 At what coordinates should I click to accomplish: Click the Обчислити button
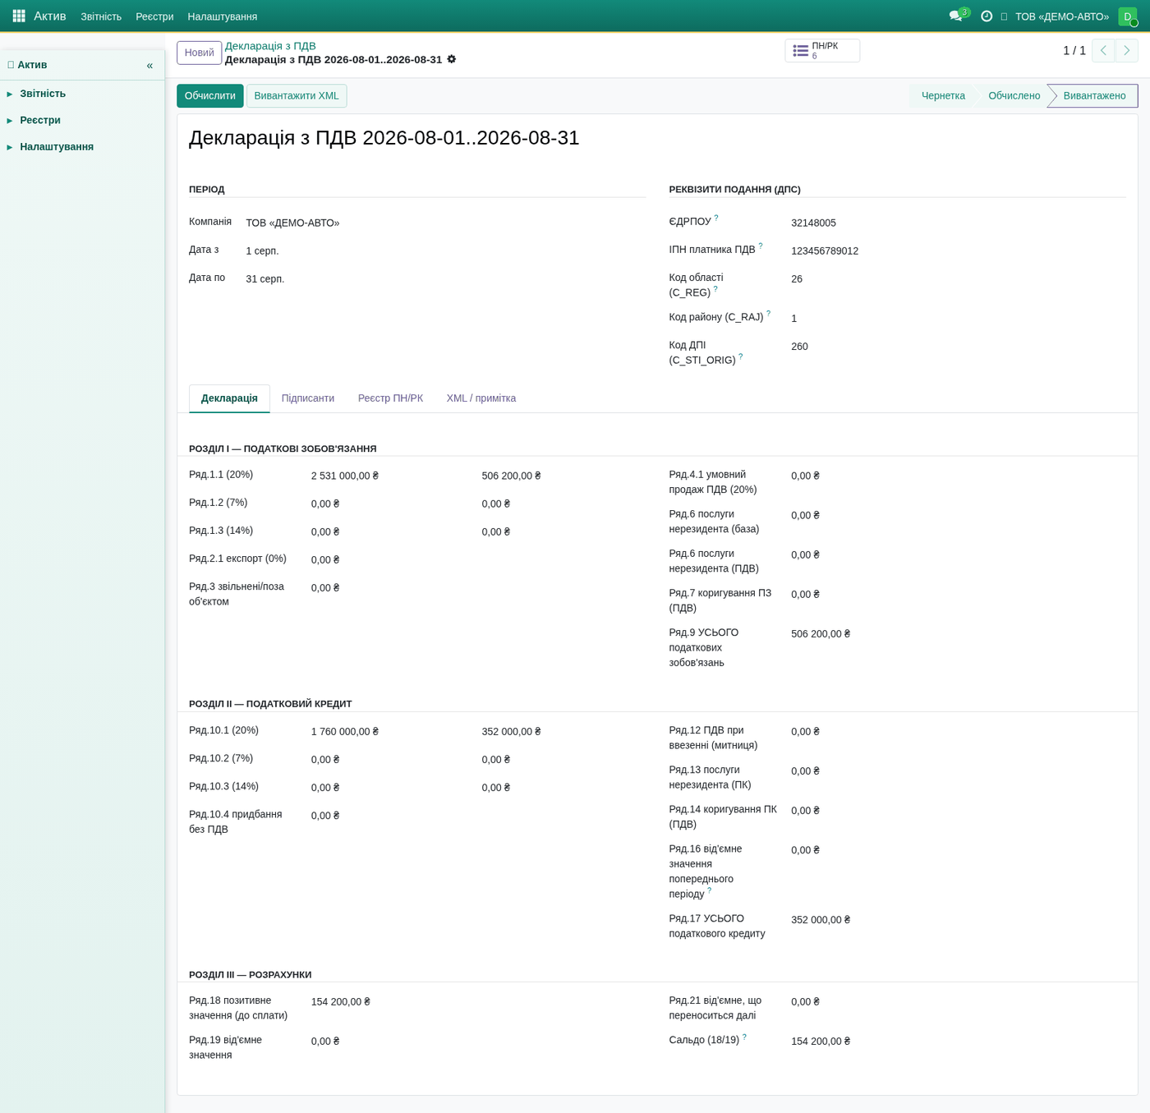pos(210,96)
